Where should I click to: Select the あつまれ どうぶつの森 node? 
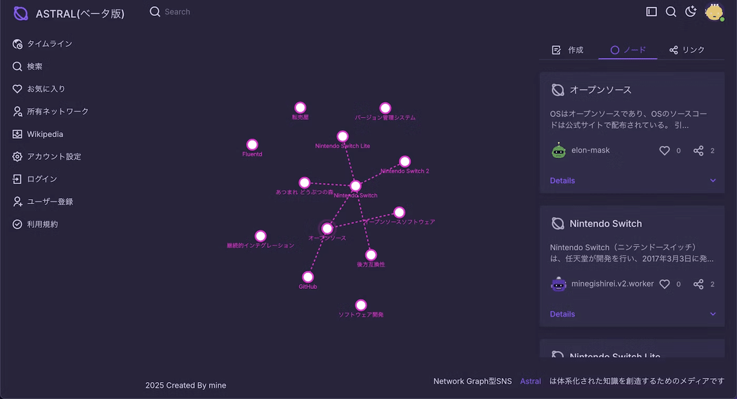(304, 183)
